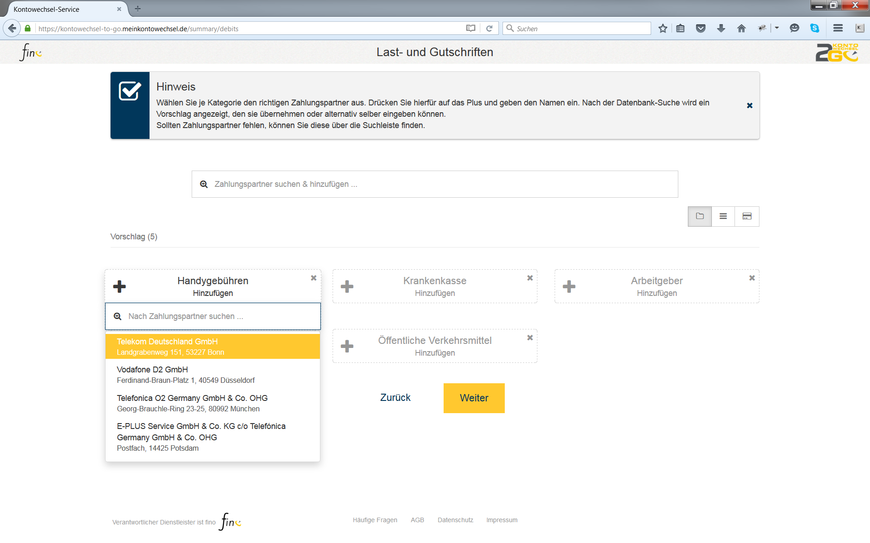Image resolution: width=870 pixels, height=543 pixels.
Task: Click plus icon on Öffentliche Verkehrsmittel
Action: click(347, 346)
